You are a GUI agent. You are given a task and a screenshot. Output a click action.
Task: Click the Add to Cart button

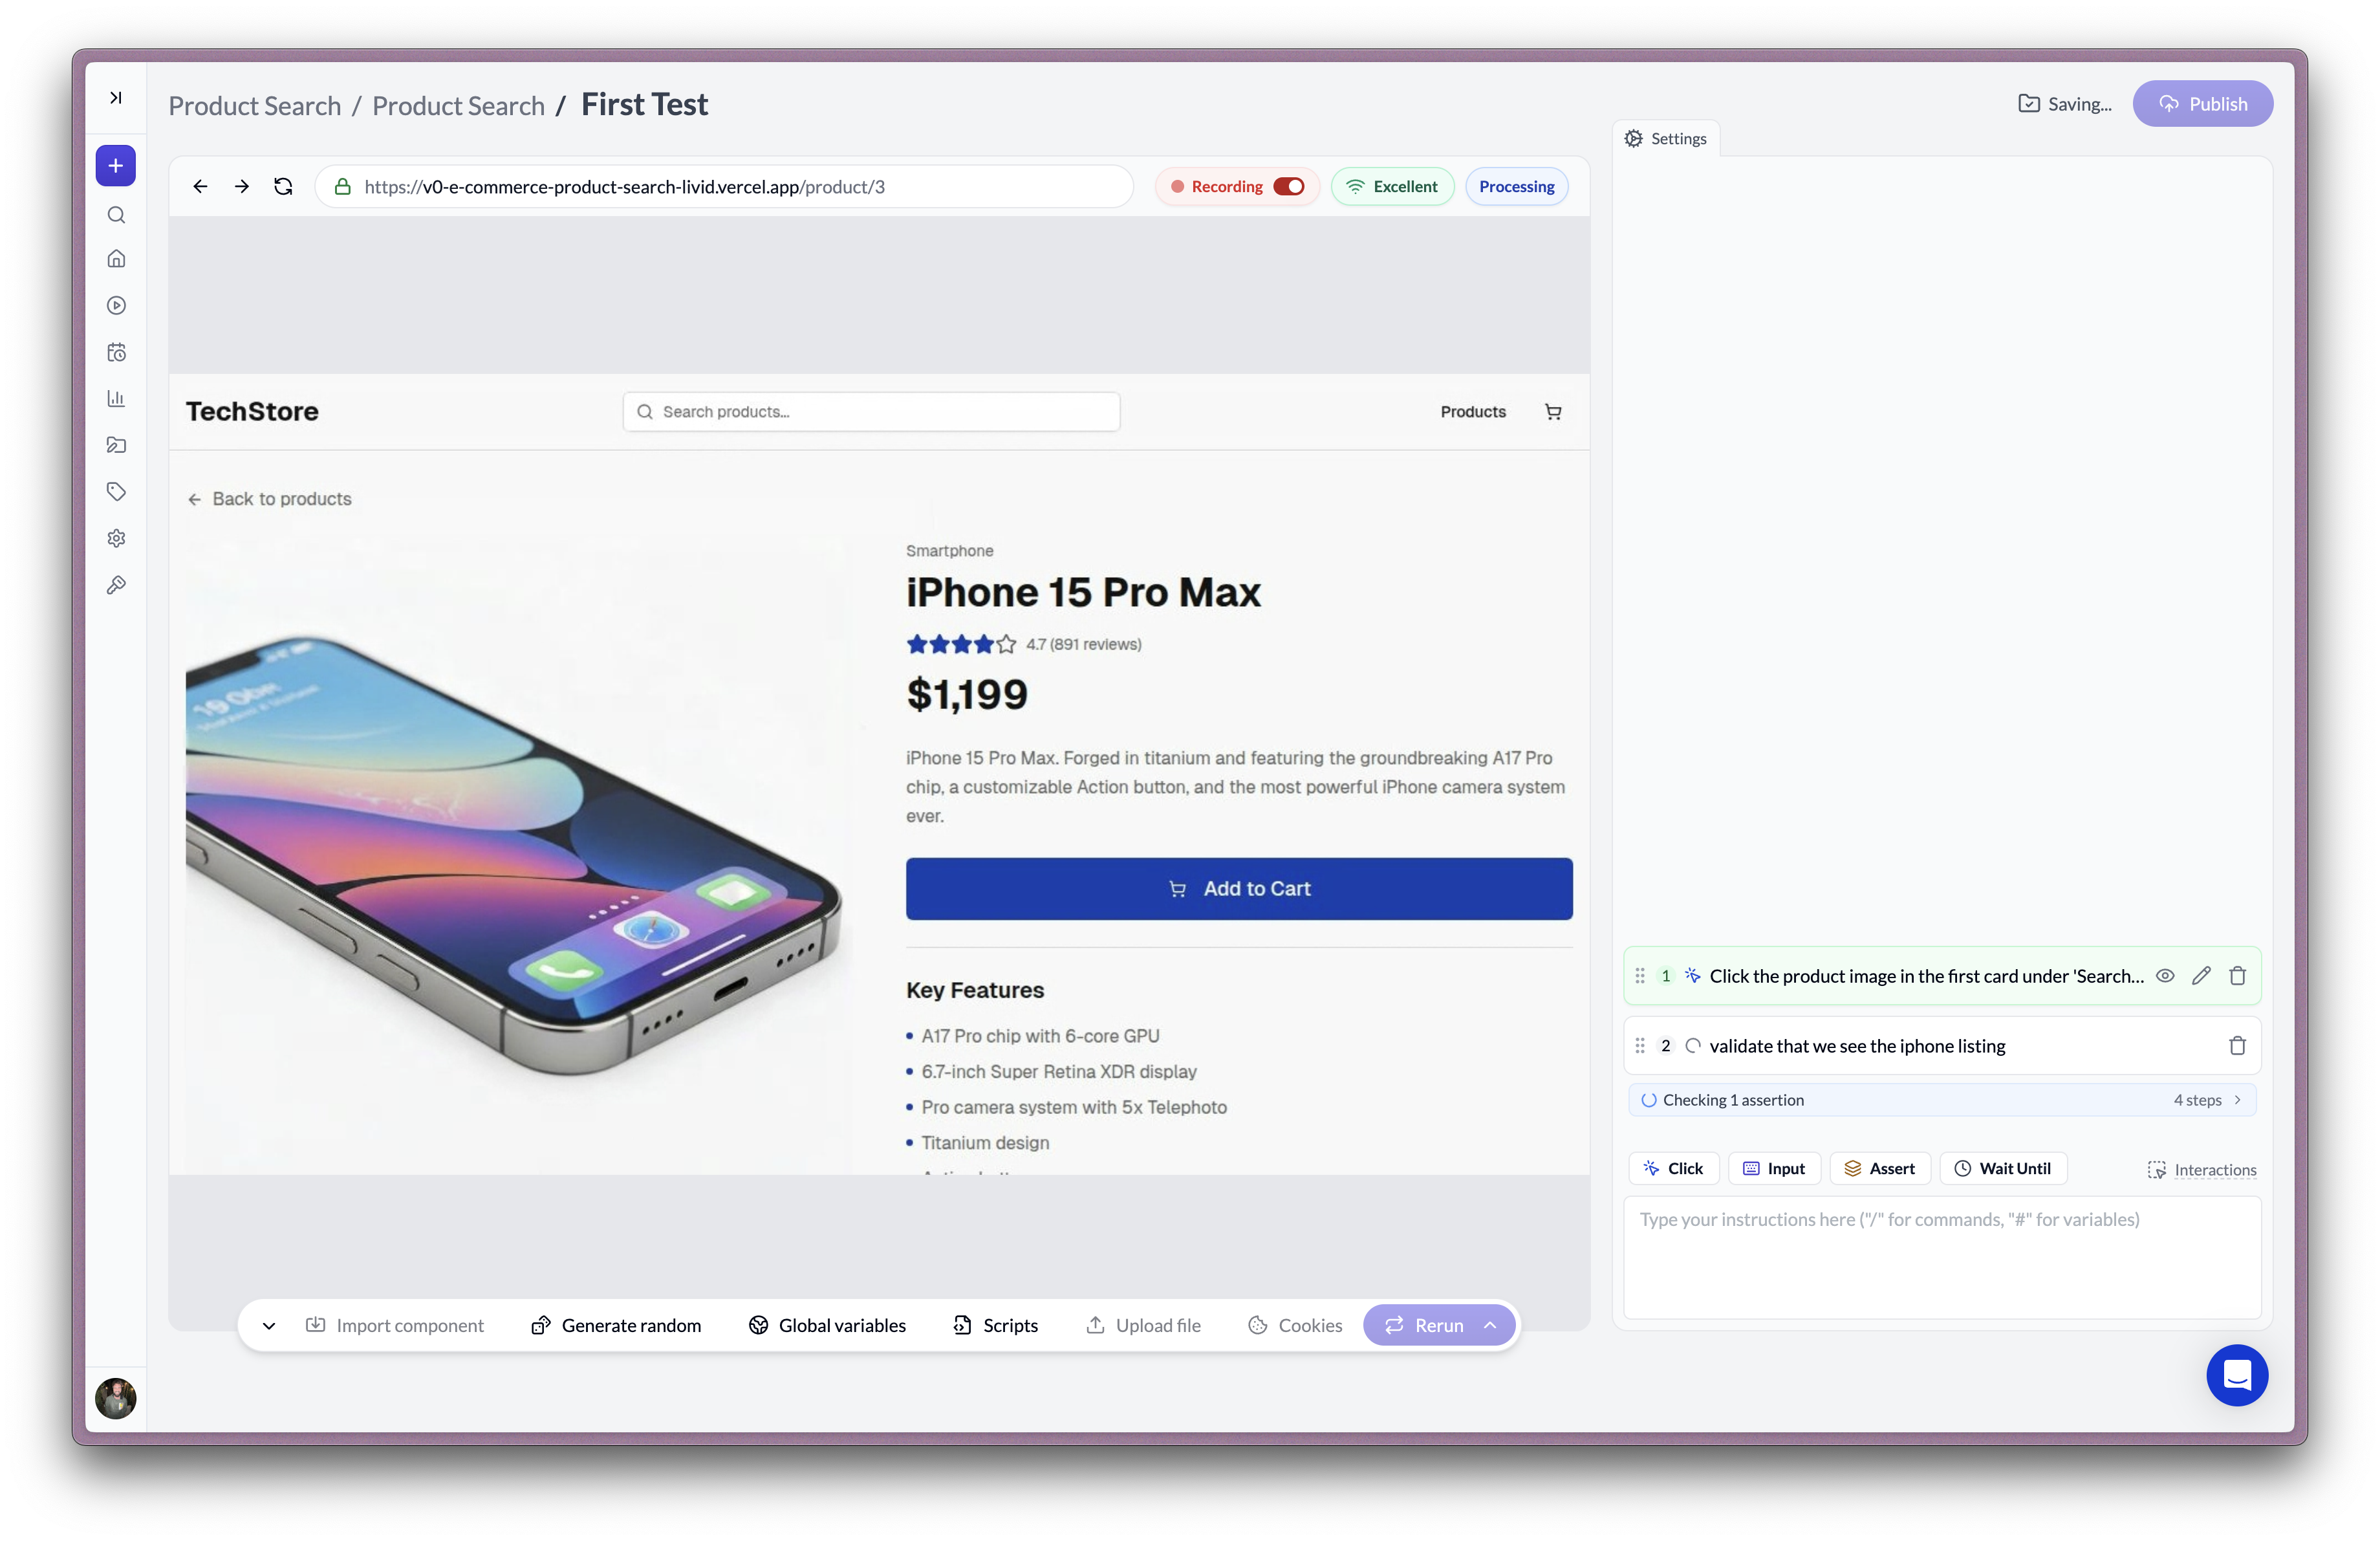pos(1238,889)
